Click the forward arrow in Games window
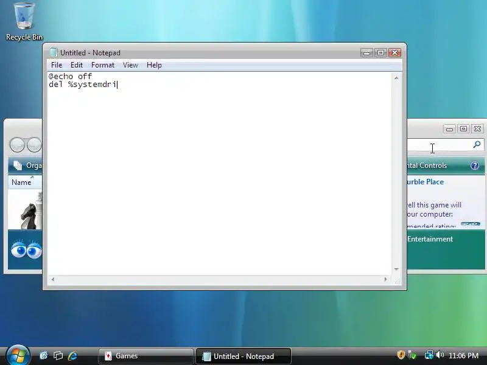The image size is (487, 365). point(34,145)
